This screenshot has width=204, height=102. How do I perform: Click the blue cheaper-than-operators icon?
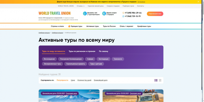coord(85,14)
